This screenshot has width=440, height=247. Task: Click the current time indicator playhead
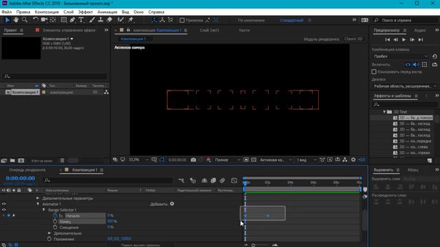pyautogui.click(x=245, y=183)
